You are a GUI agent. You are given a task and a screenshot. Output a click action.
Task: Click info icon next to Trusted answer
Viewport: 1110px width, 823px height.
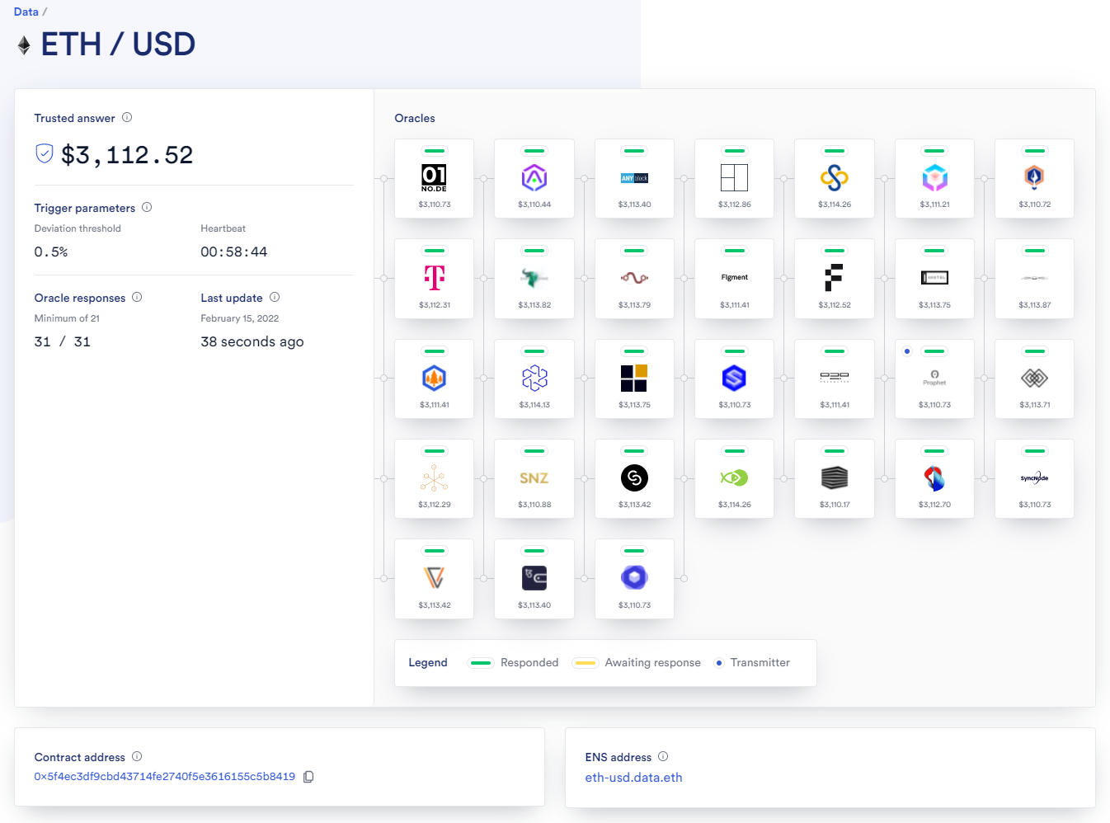tap(127, 117)
